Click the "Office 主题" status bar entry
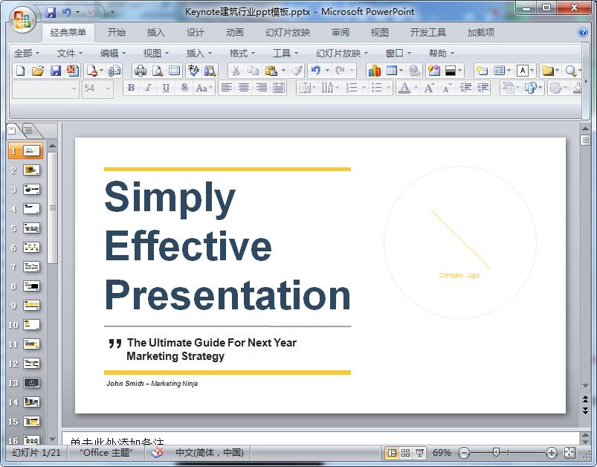This screenshot has width=597, height=467. 106,453
